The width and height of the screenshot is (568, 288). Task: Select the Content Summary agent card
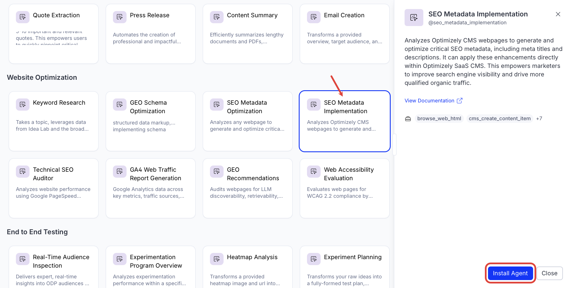247,34
